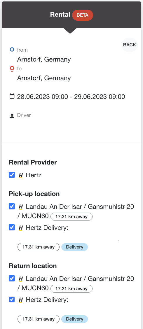
Task: Toggle return Hertz Delivery checkbox
Action: (12, 300)
